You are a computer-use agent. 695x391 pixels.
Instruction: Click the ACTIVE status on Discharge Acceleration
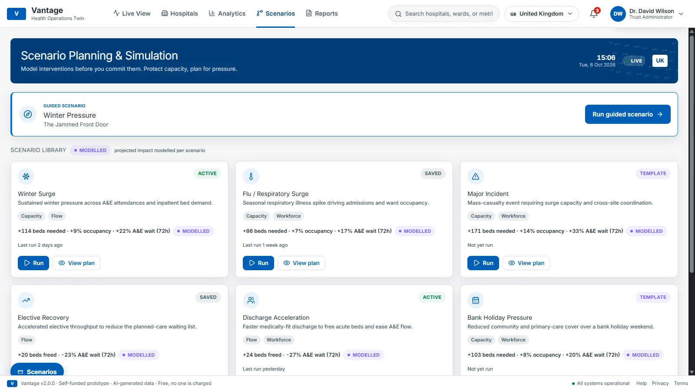point(432,297)
